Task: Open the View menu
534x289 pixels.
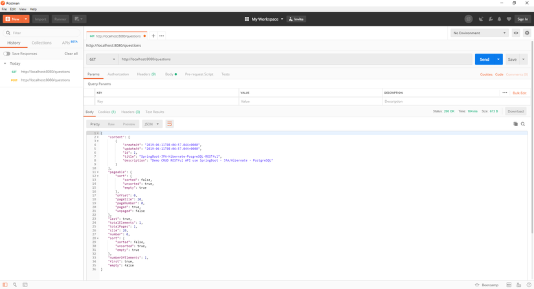Action: point(23,9)
